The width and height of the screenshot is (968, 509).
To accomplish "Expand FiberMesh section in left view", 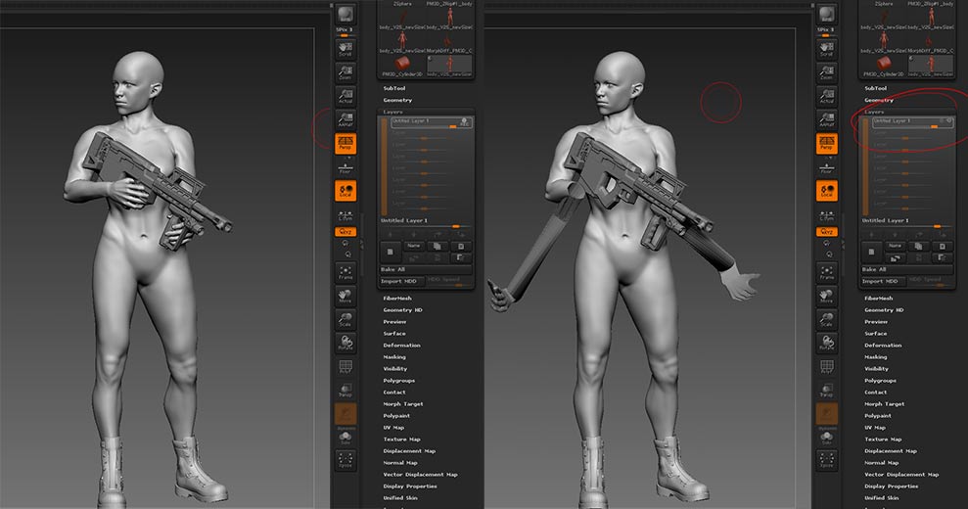I will coord(397,299).
